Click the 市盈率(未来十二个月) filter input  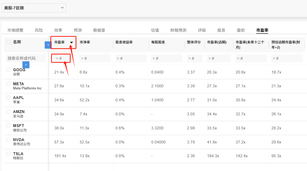click(x=251, y=58)
